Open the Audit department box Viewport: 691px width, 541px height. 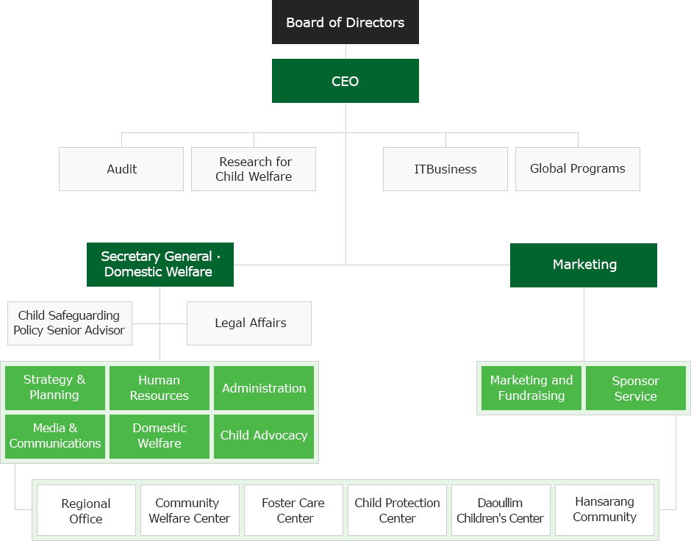[x=121, y=169]
